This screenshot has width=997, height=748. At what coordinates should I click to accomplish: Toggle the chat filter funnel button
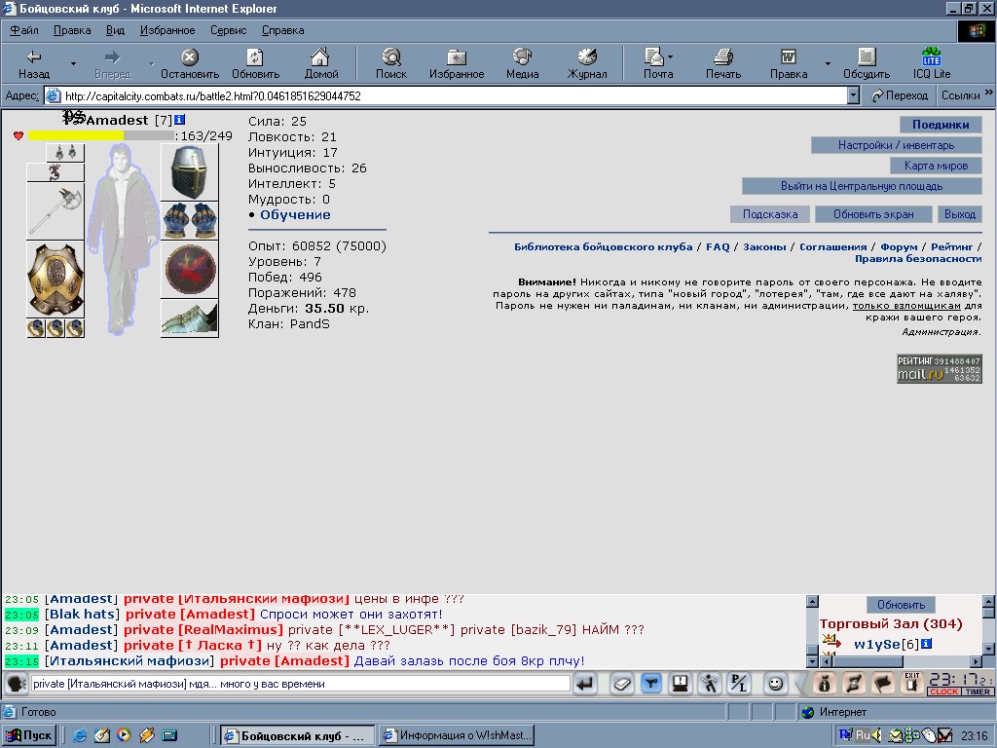[x=651, y=684]
